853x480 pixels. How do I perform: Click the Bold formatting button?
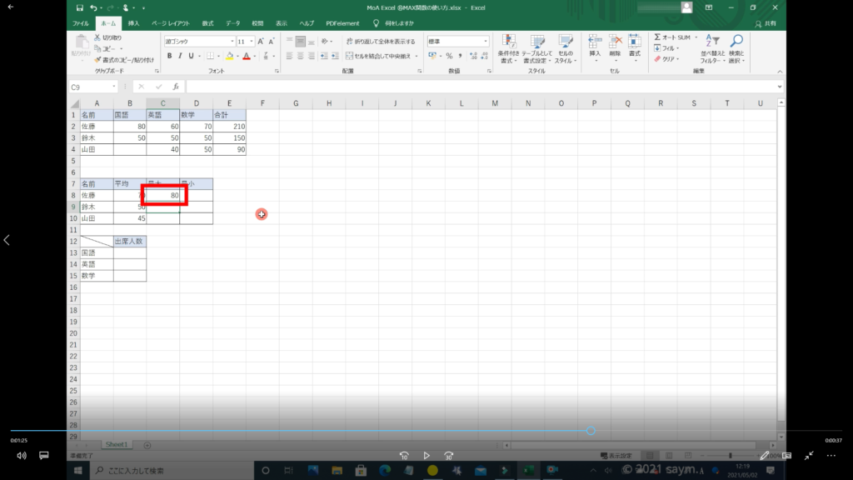[169, 56]
